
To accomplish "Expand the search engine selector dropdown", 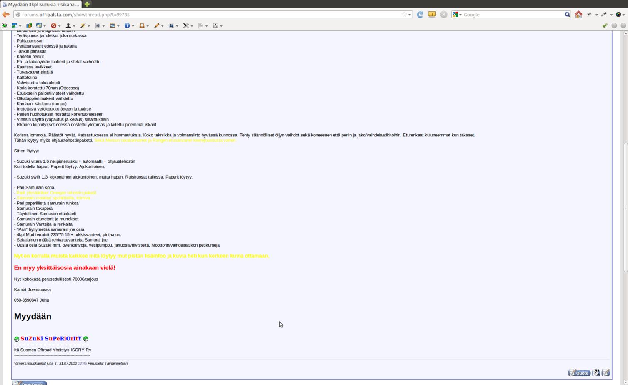I will coord(457,15).
